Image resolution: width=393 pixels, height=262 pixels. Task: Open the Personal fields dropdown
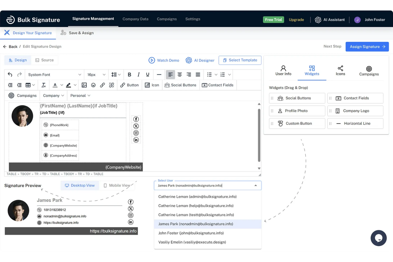[x=80, y=96]
